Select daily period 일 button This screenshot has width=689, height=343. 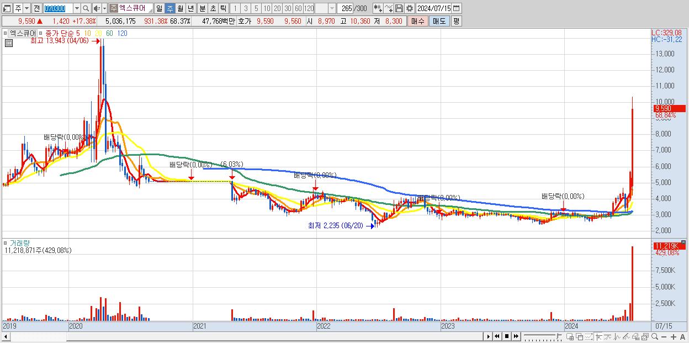(159, 8)
